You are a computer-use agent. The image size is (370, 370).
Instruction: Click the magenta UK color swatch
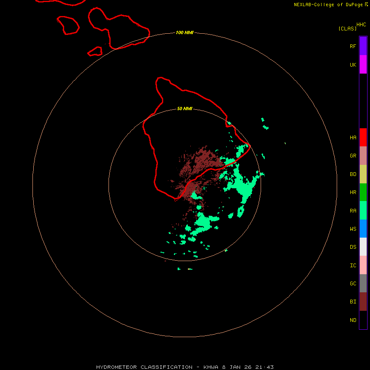pos(363,65)
